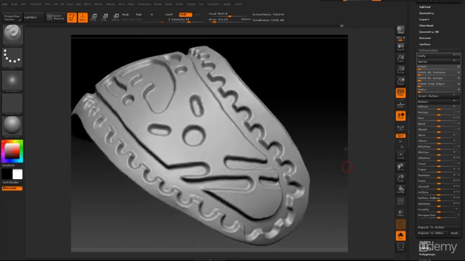Collapse the Deformation subpalette
Screen dimensions: 465x261
pyautogui.click(x=429, y=51)
